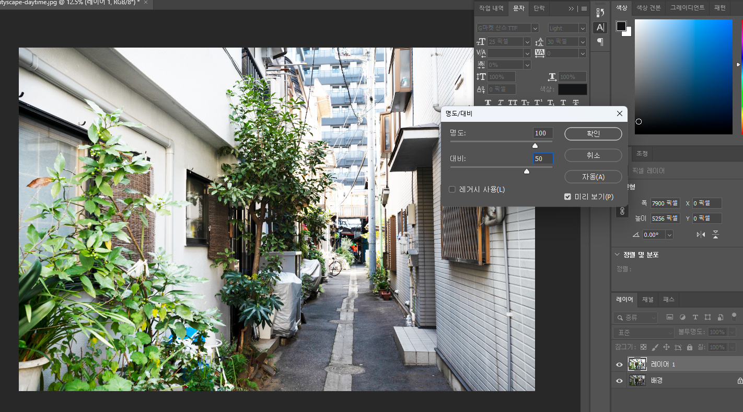Open the Paragraph panel icon in dock
Viewport: 743px width, 412px height.
coord(600,42)
